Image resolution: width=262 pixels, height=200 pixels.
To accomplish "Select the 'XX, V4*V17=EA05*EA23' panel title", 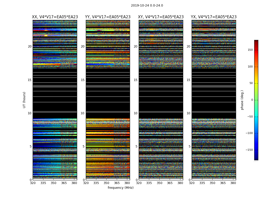I will click(x=55, y=17).
